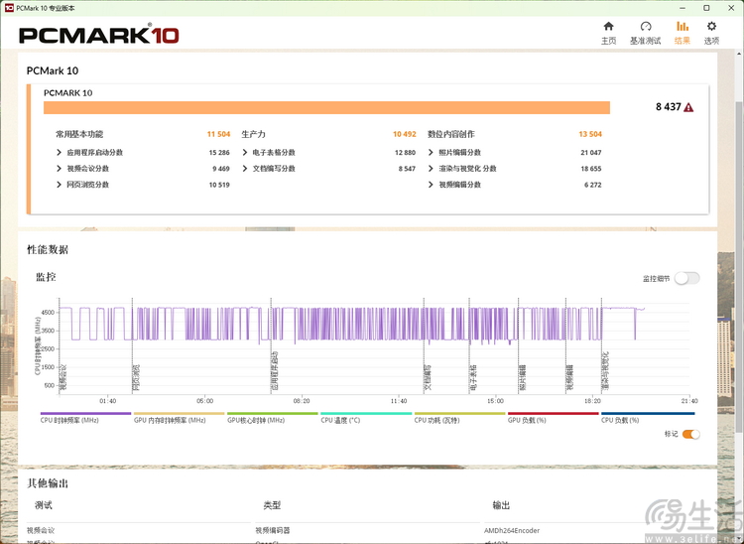
Task: Click the 输出 column header
Action: point(501,505)
